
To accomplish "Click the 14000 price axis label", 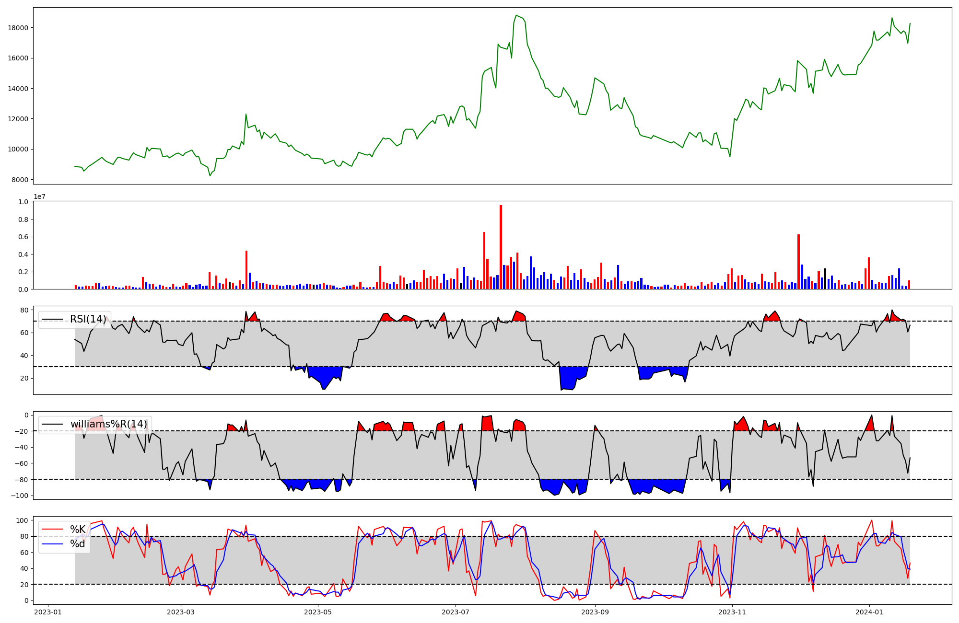I will pyautogui.click(x=18, y=89).
